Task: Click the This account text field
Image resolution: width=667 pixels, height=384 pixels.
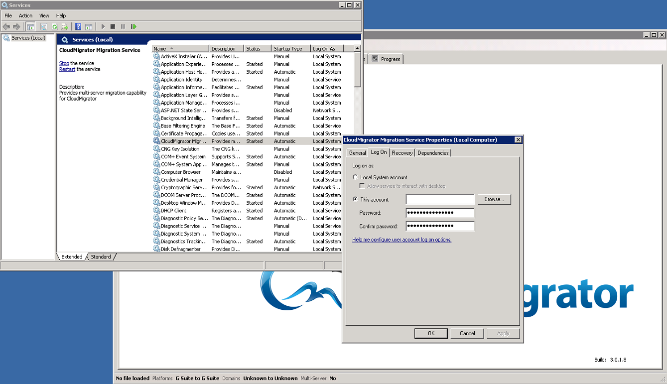Action: click(x=440, y=199)
